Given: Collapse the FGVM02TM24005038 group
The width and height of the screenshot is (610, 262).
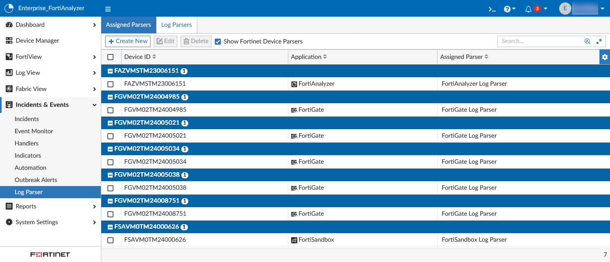Looking at the screenshot, I should point(110,175).
